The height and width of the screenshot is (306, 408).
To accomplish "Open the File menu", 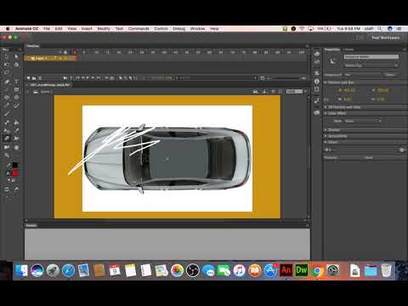I will point(47,29).
